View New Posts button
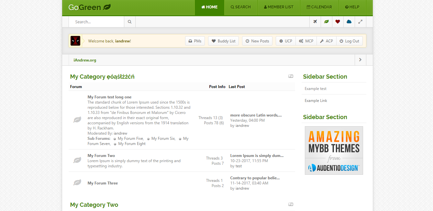 (x=257, y=41)
